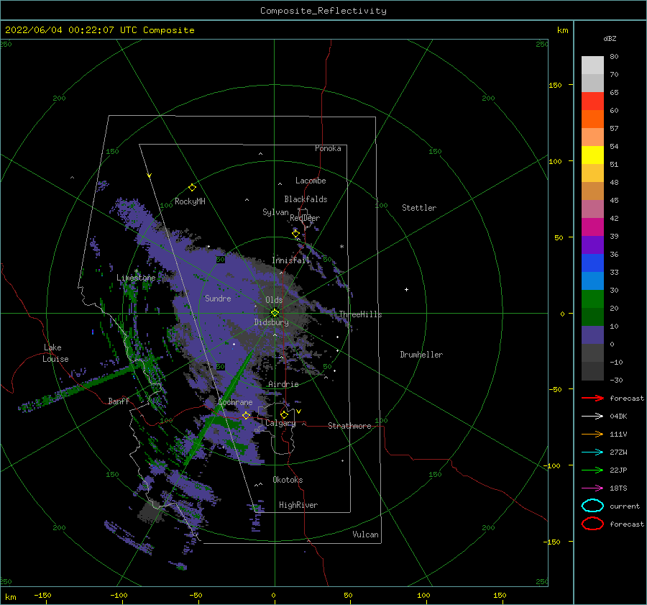This screenshot has height=605, width=647.
Task: Click the bright green 20-30 dBZ swatch
Action: [592, 299]
